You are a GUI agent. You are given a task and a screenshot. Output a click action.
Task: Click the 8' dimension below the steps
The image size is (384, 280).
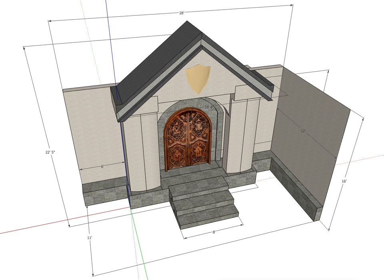coord(214,232)
